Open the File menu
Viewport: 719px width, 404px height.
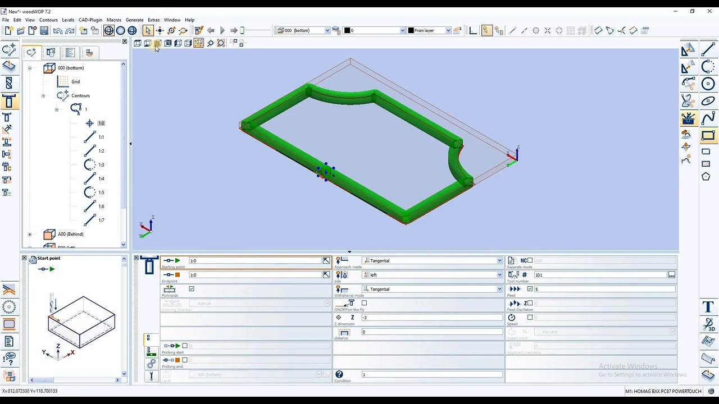[x=5, y=20]
